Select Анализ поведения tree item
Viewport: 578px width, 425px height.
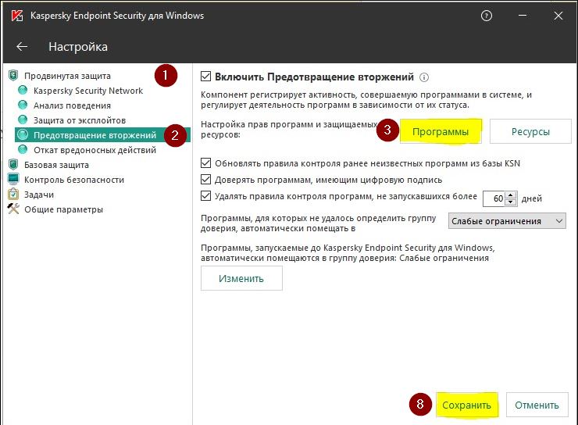pos(72,105)
